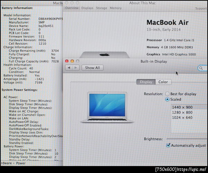Screen dimensions: 208x173
Task: Click Power in the path bar
Action: click(x=21, y=163)
